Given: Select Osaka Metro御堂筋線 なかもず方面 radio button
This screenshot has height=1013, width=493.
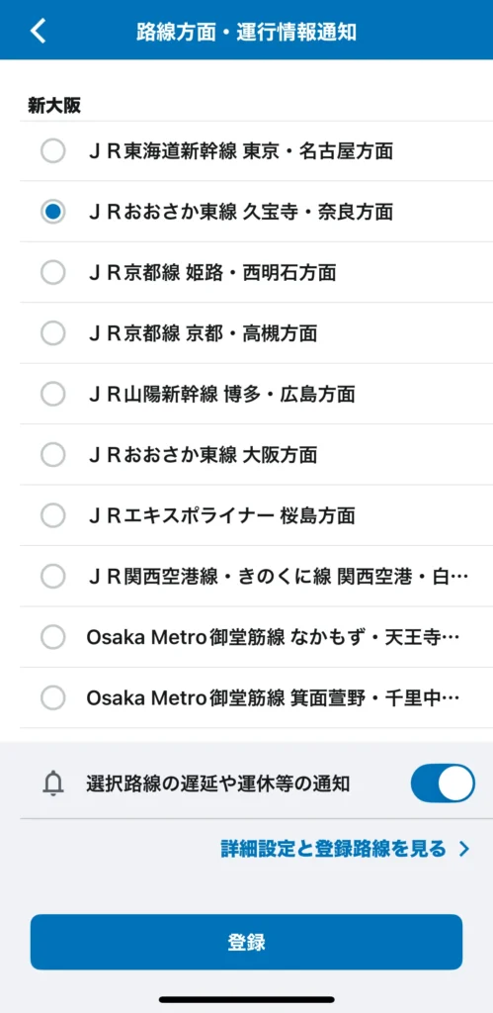Looking at the screenshot, I should point(53,638).
